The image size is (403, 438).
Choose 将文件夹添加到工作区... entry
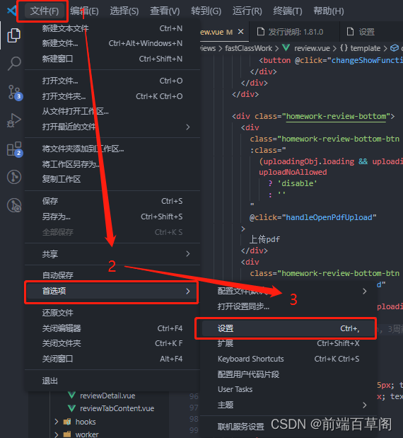pos(112,149)
